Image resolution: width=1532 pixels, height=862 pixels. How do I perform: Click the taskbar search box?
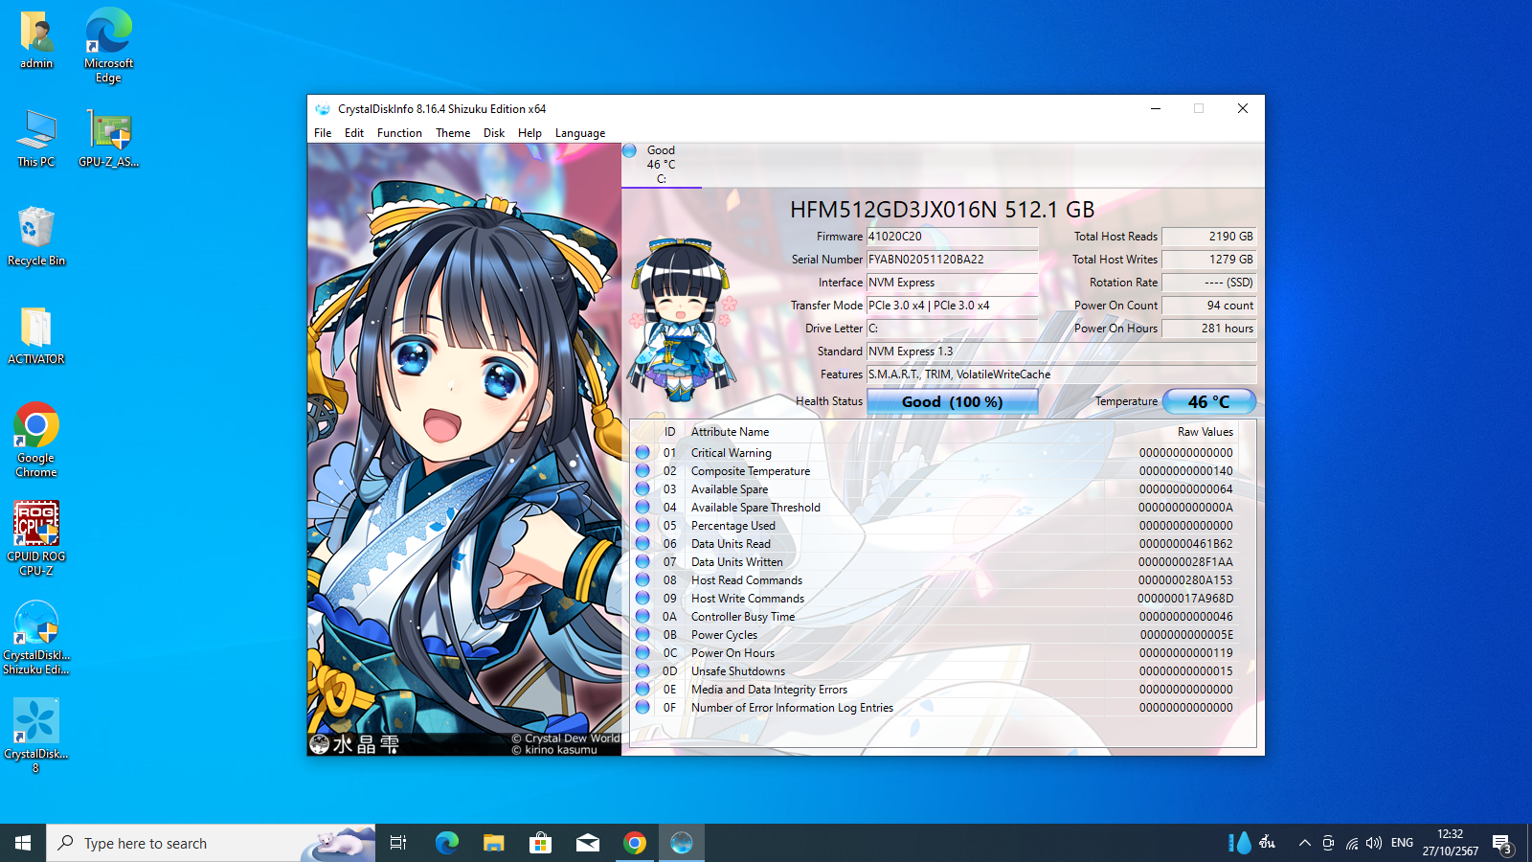pos(211,843)
